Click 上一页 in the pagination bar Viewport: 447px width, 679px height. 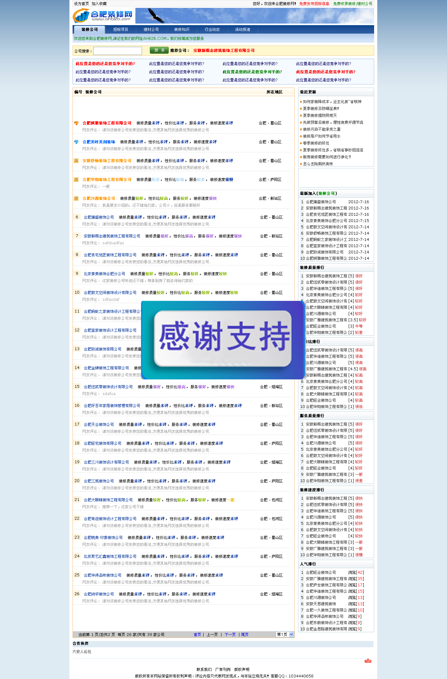pyautogui.click(x=212, y=634)
